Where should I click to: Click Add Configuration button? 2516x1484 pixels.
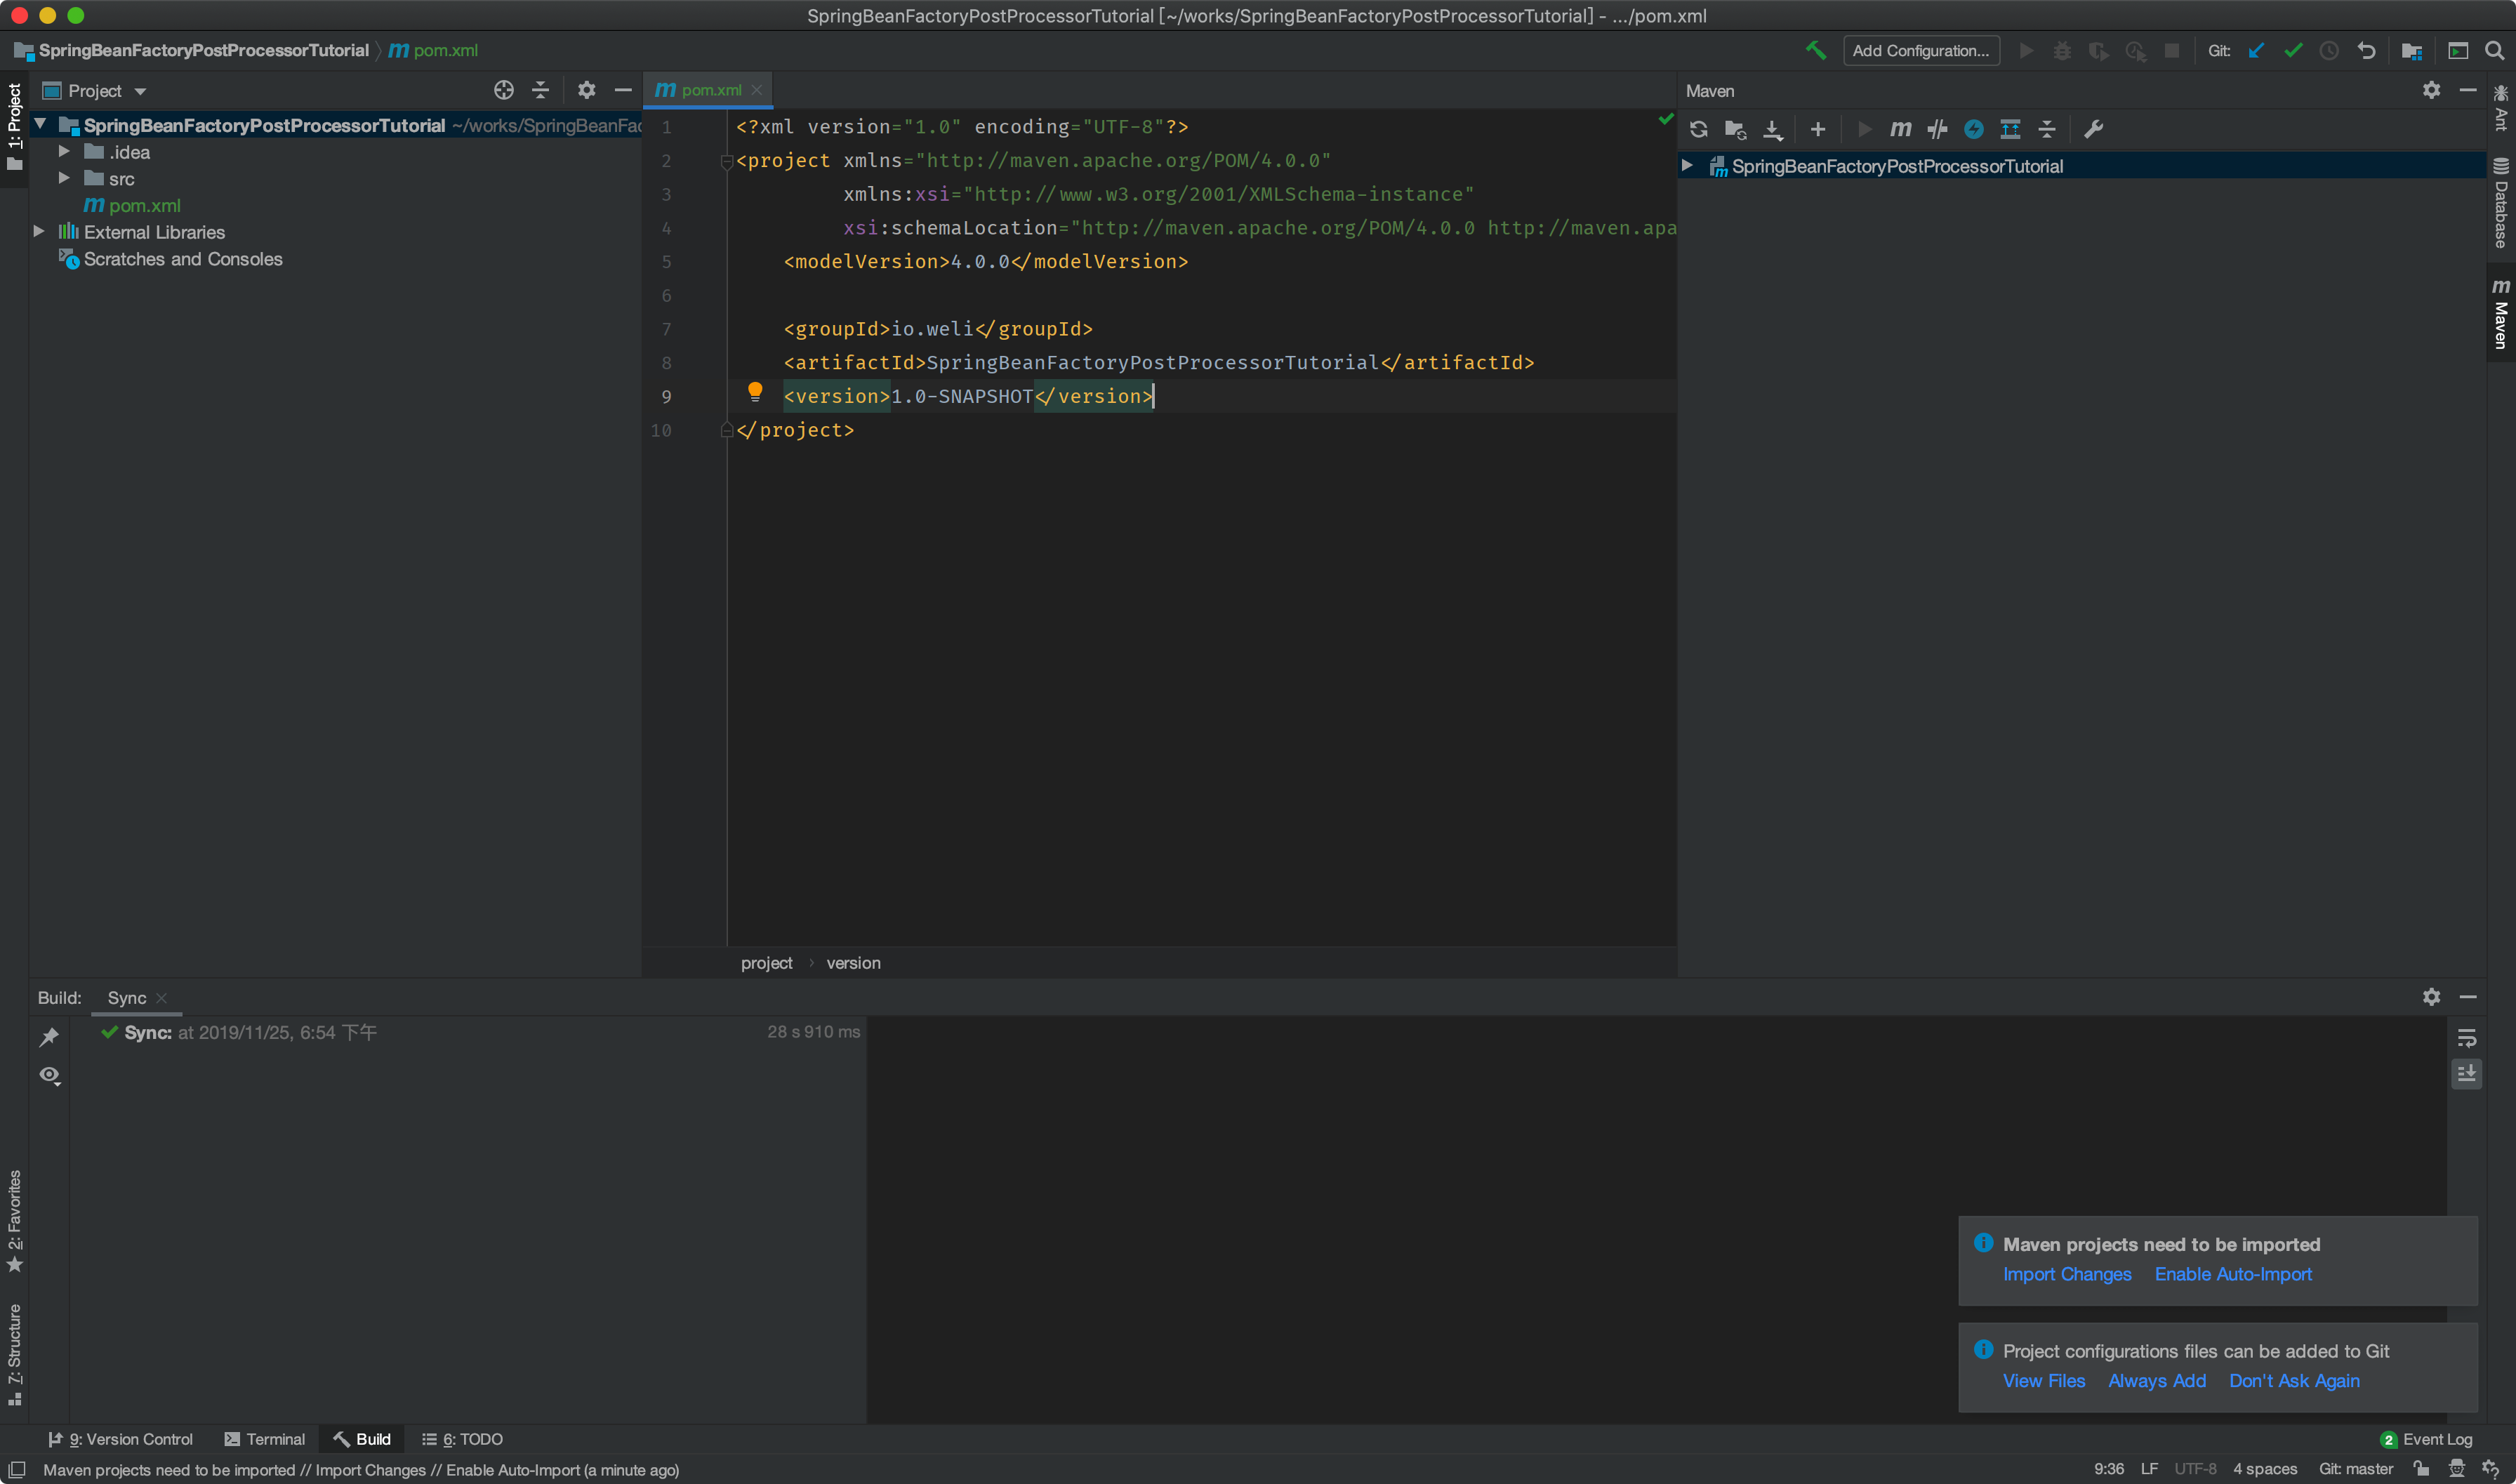click(1920, 50)
